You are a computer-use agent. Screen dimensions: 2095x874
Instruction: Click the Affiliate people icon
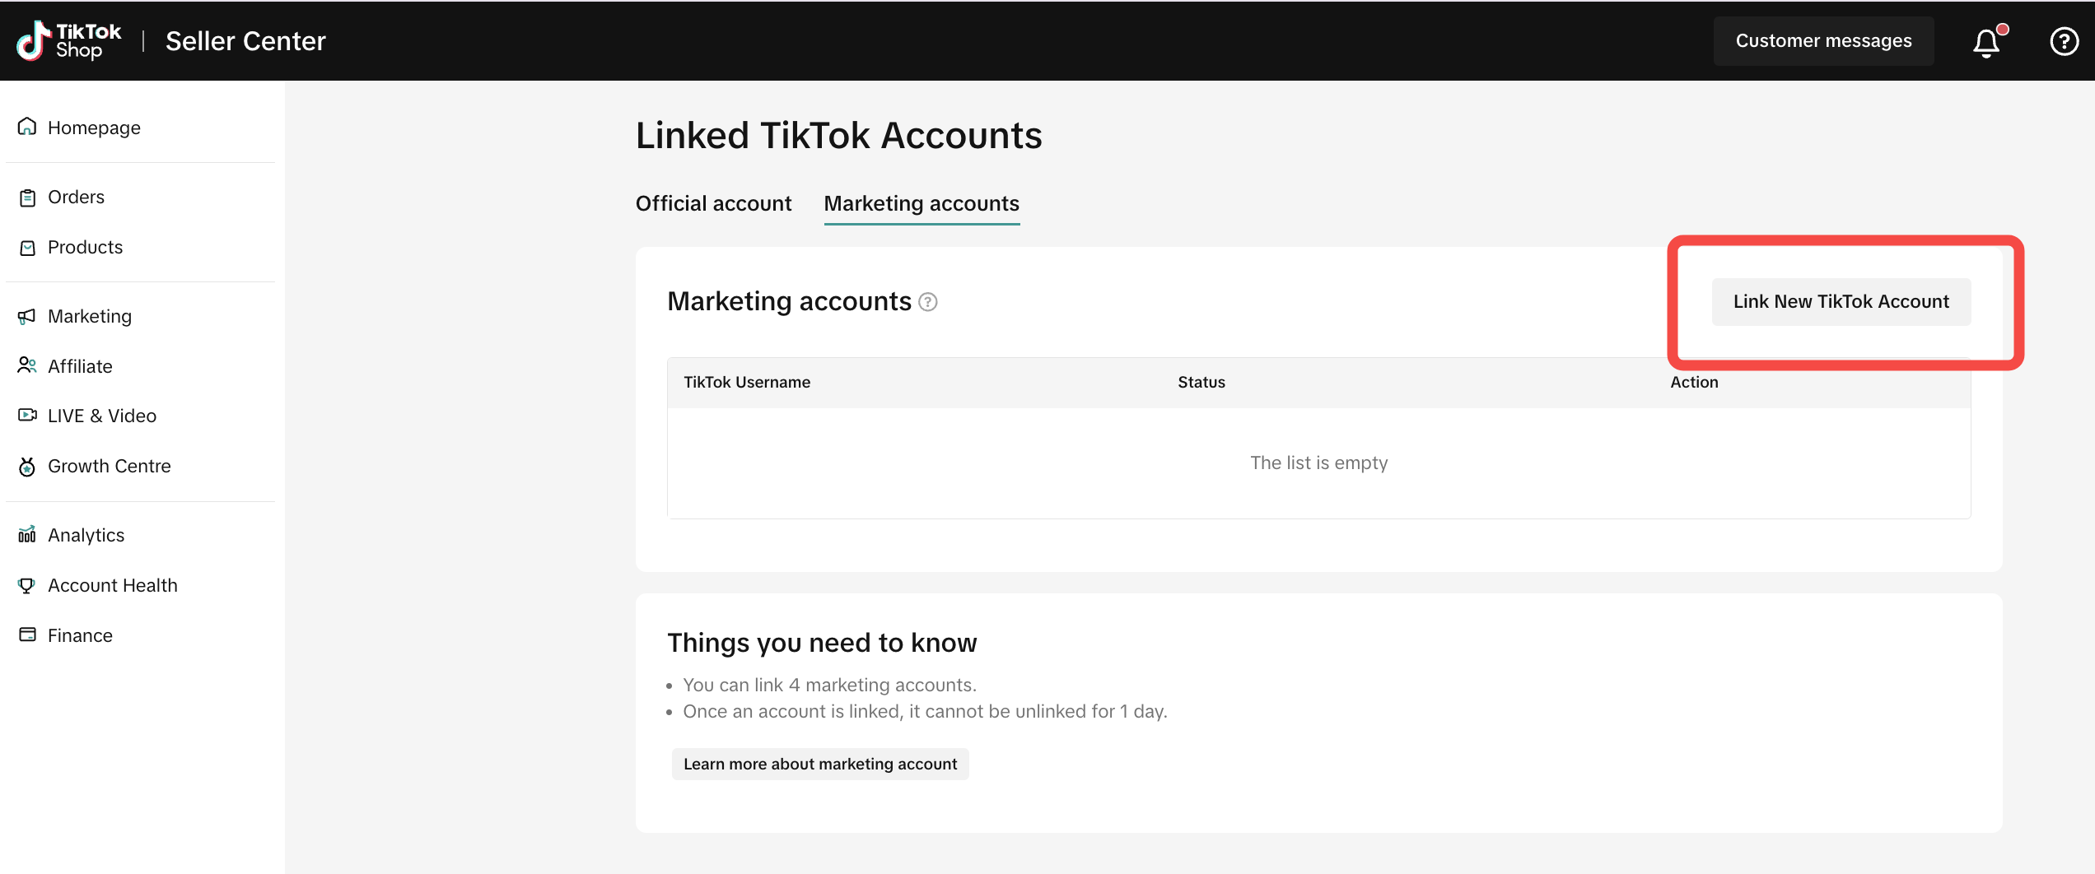(27, 365)
